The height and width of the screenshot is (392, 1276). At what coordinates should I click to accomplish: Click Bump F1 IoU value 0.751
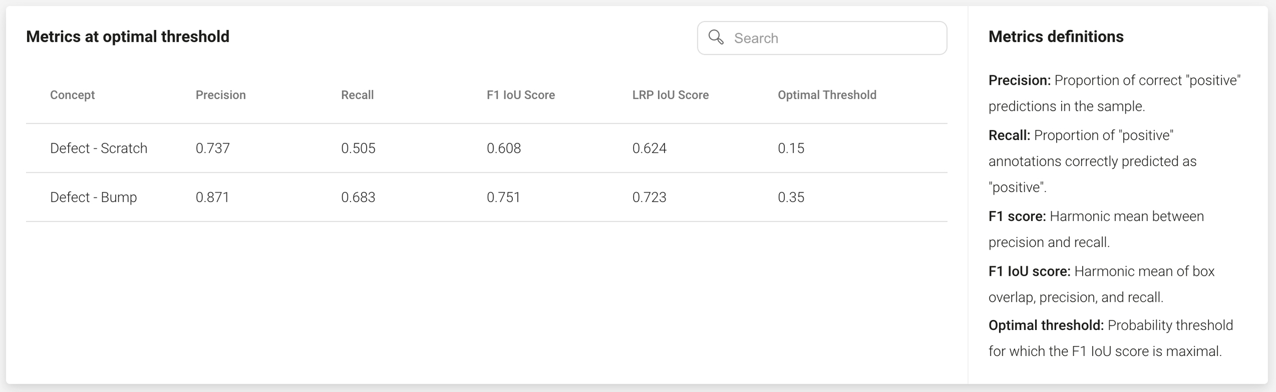point(503,198)
